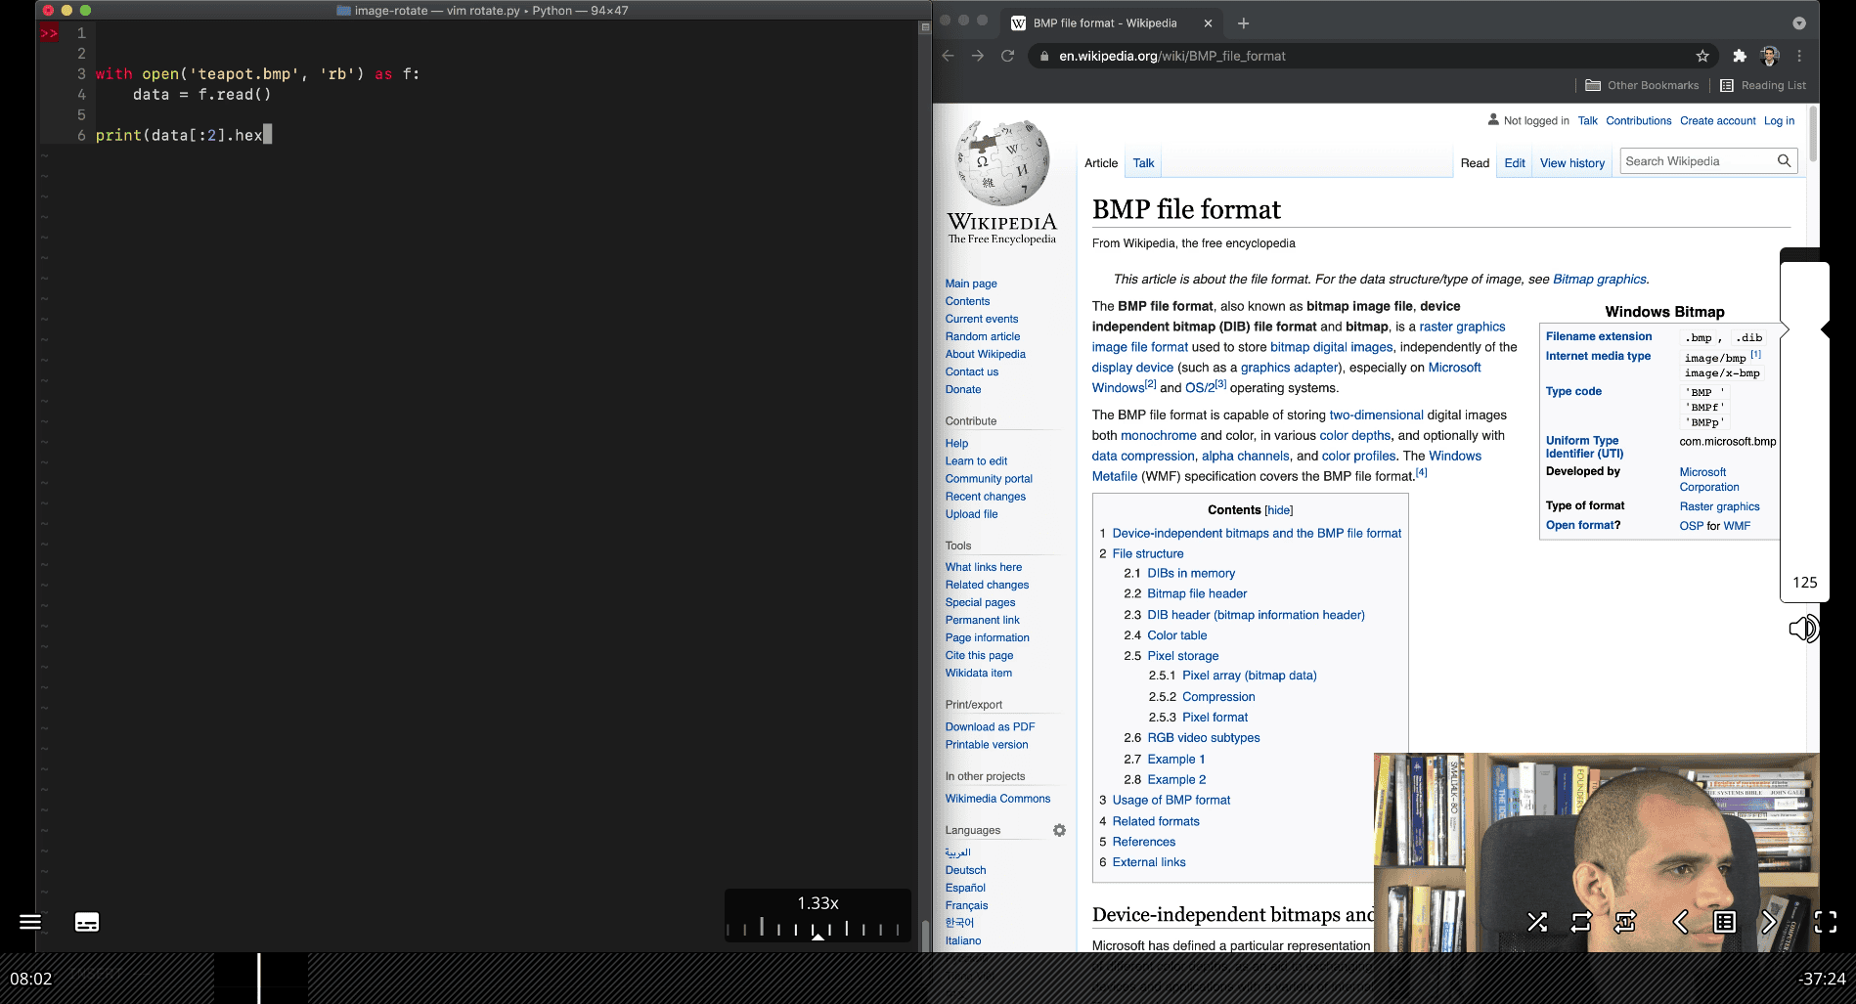Viewport: 1856px width, 1004px height.
Task: Open the Edit tab
Action: [x=1515, y=163]
